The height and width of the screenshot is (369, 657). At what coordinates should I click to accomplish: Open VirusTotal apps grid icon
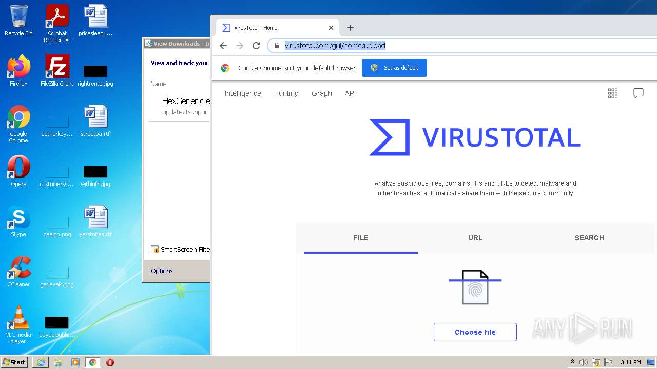point(613,93)
